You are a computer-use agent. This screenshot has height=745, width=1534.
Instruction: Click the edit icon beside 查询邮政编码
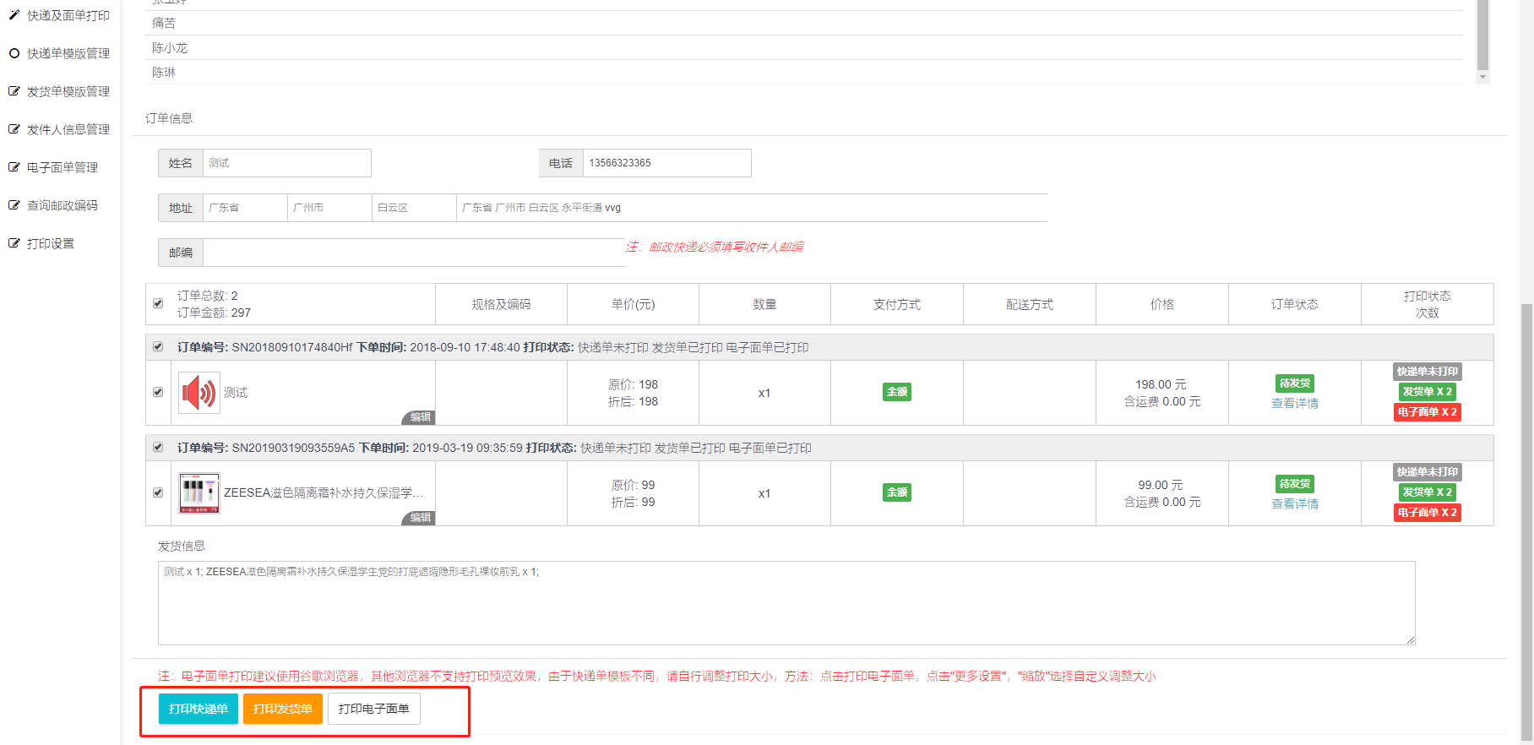14,205
